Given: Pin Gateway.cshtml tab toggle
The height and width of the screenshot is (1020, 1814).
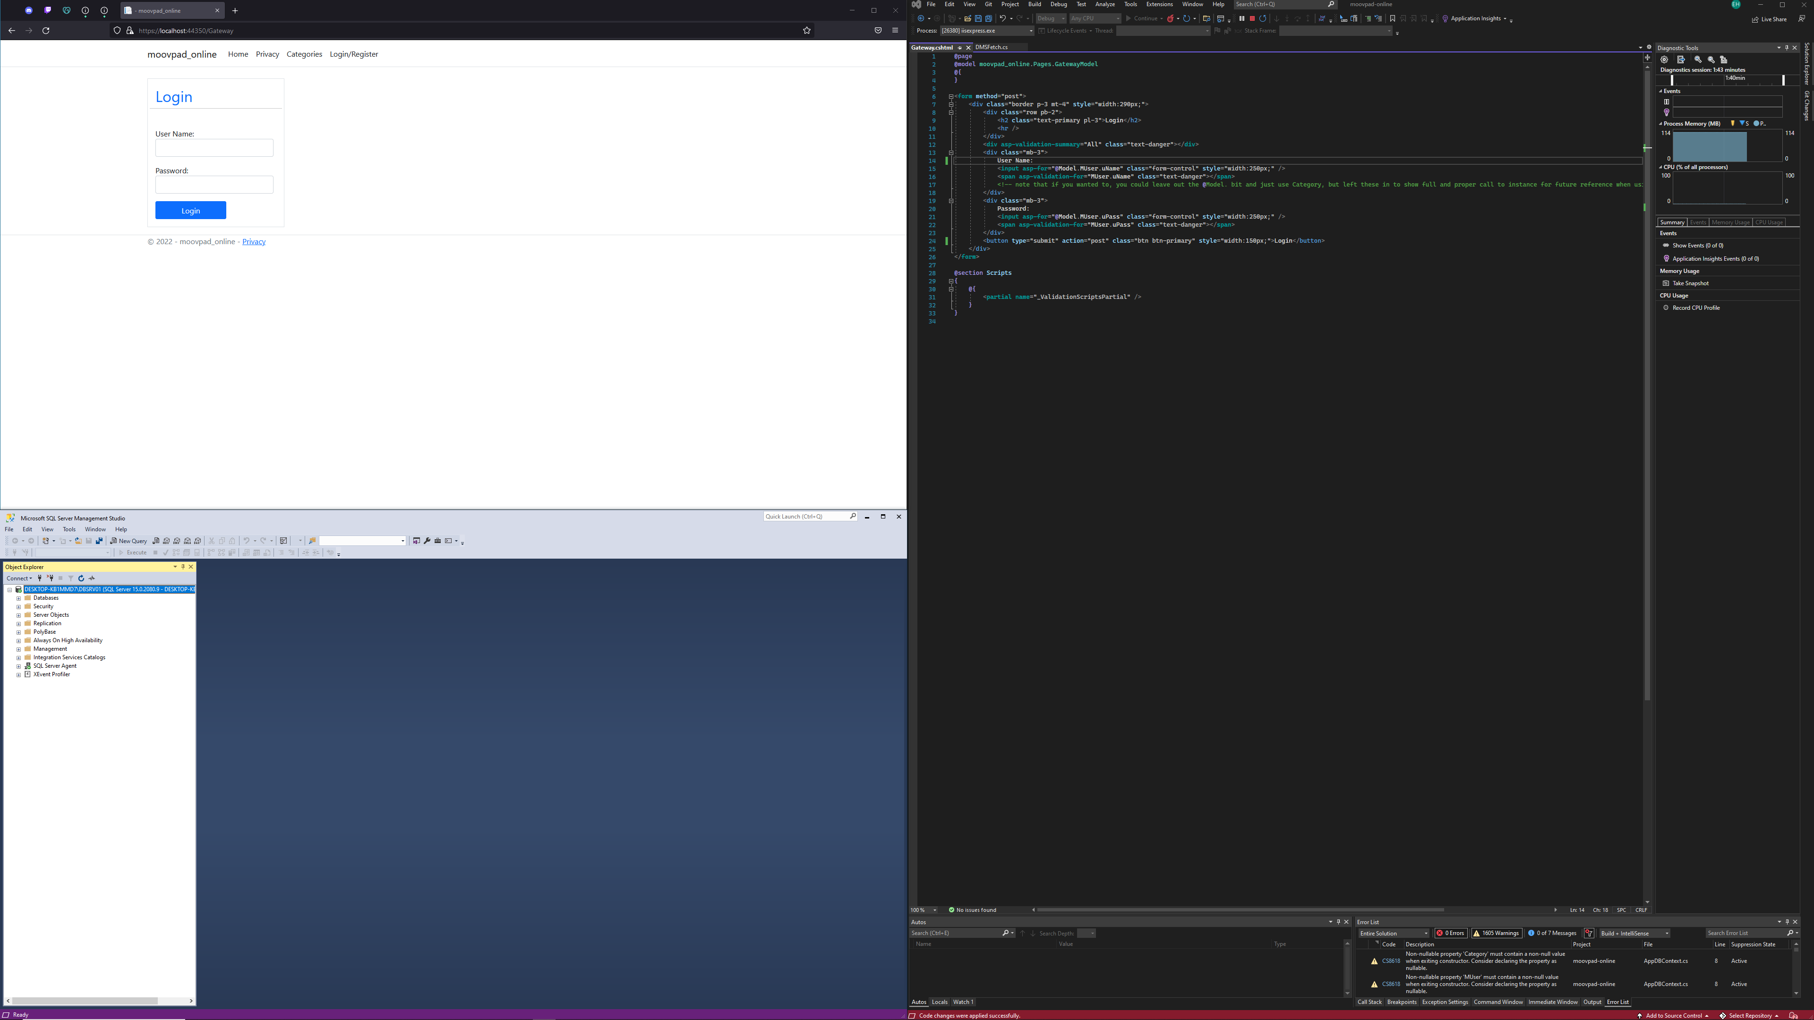Looking at the screenshot, I should [x=959, y=47].
